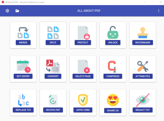Click the DELETE PAGE button
Screen dimensions: 164x121
83,76
